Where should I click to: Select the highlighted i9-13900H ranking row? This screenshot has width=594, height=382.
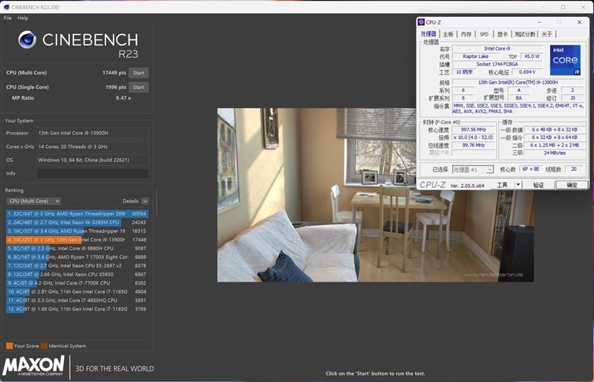[77, 240]
